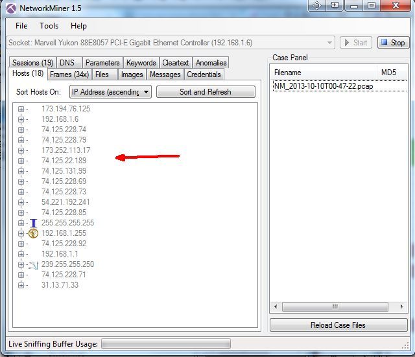This screenshot has height=357, width=415.
Task: Select the NM_2013-10-10T00-47-22.pcap file
Action: click(323, 86)
